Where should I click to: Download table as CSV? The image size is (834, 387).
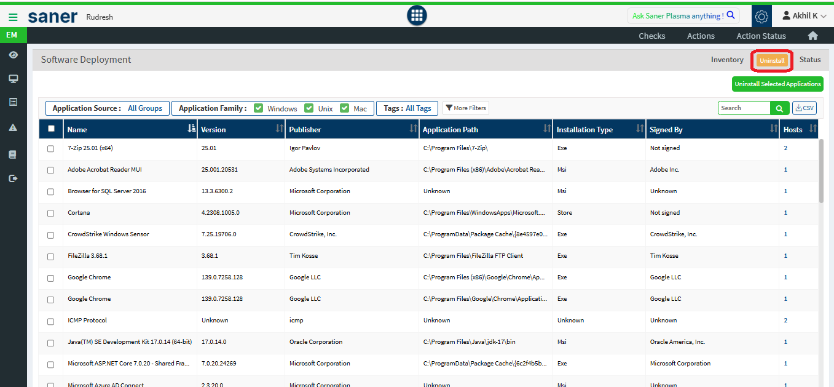[804, 108]
